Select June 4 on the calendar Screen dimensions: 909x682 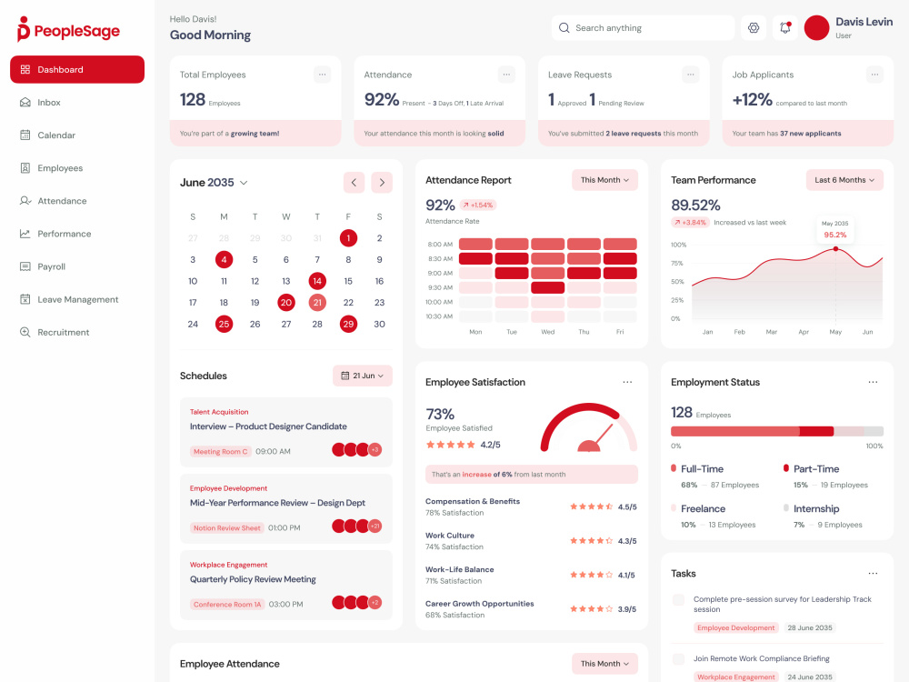coord(224,259)
